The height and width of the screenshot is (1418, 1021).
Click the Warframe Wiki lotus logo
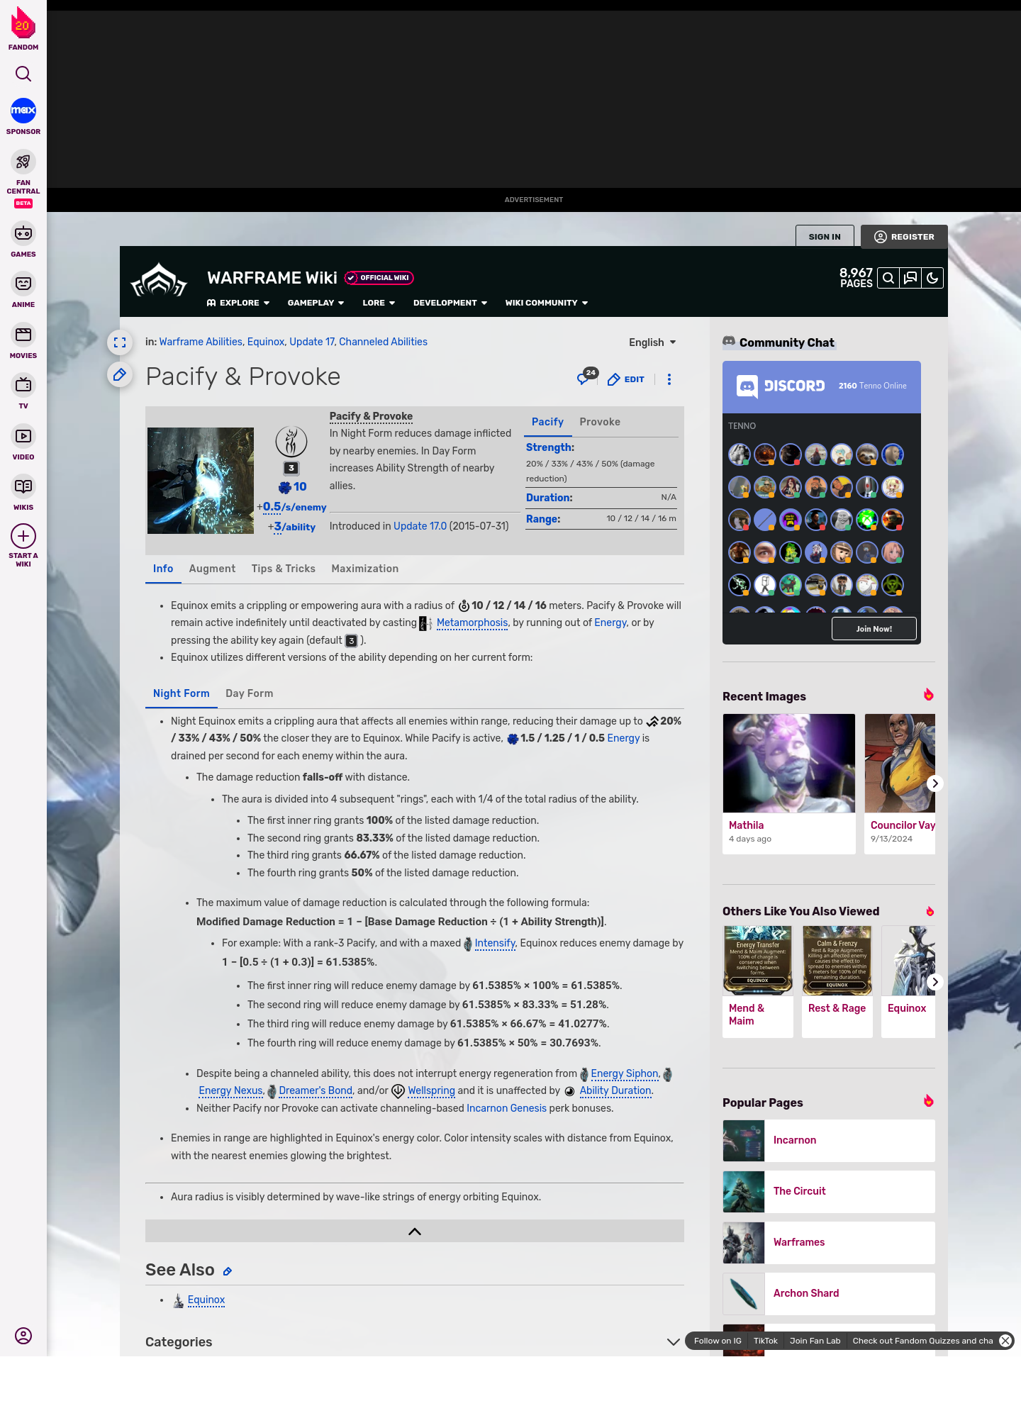click(159, 280)
